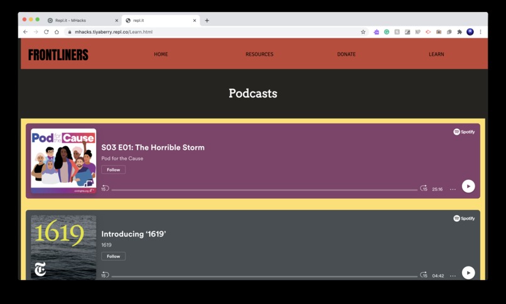Screen dimensions: 506x304
Task: Close the repl.it tab
Action: [195, 20]
